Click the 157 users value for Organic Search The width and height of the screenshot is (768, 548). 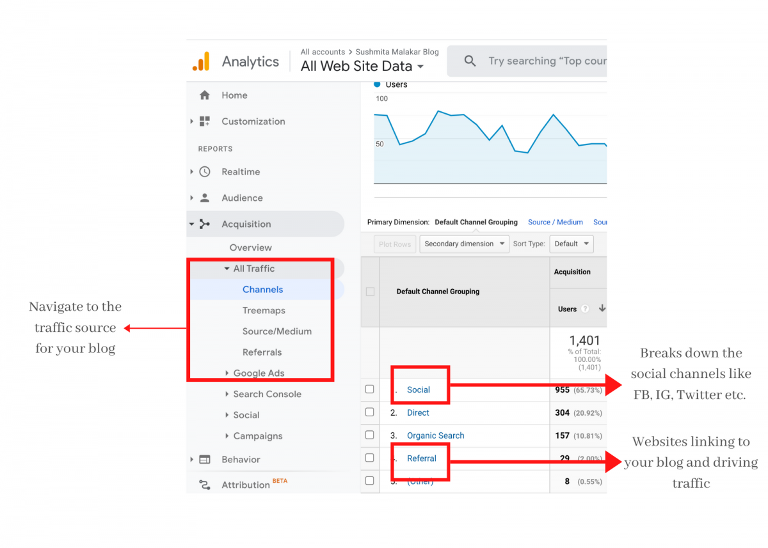563,435
